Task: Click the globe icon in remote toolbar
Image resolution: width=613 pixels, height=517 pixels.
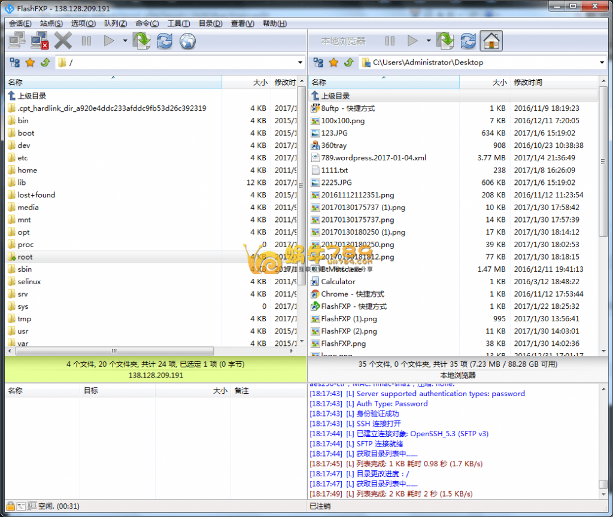Action: (x=187, y=41)
